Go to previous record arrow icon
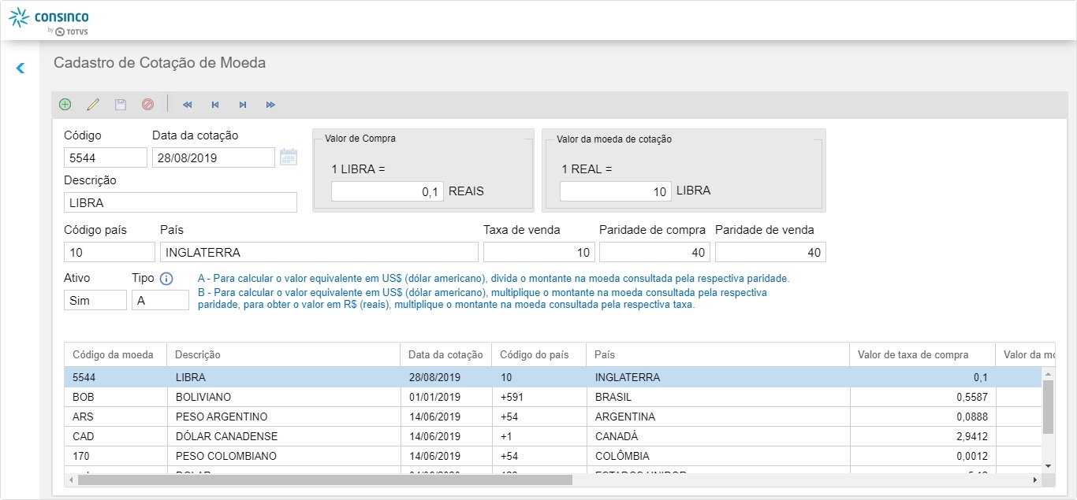 pos(215,104)
